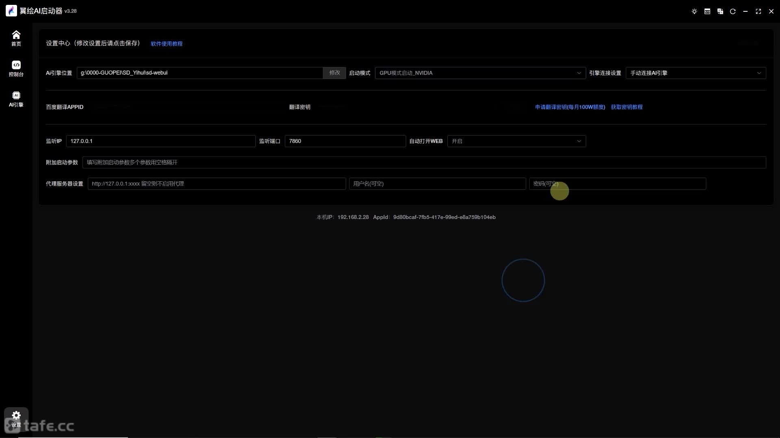This screenshot has height=438, width=780.
Task: Switch language with translate icon
Action: coord(720,11)
